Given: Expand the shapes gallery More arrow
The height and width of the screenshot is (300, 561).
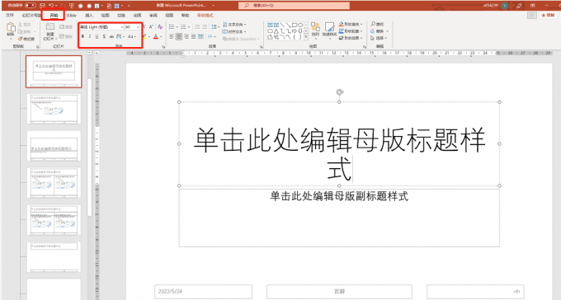Looking at the screenshot, I should pos(306,37).
